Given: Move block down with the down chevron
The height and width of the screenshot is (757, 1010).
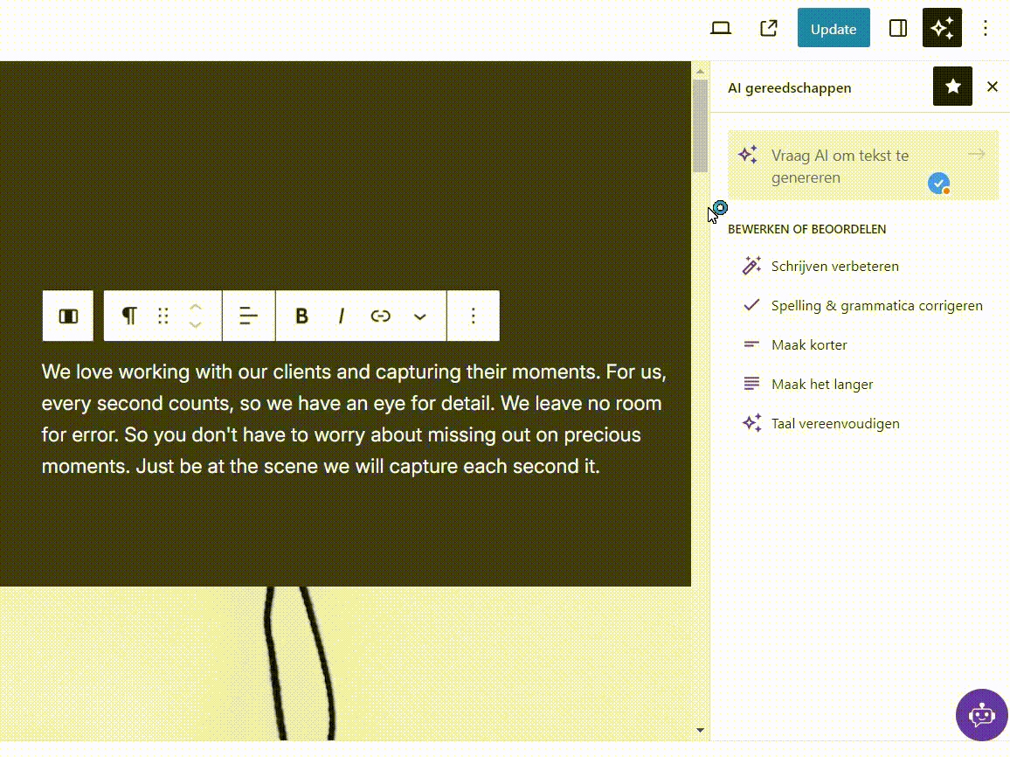Looking at the screenshot, I should point(196,324).
